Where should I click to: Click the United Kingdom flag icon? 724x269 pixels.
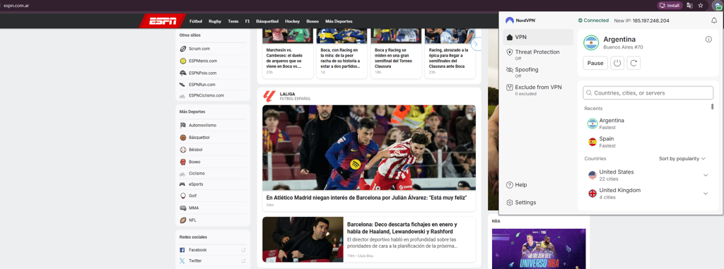(592, 193)
